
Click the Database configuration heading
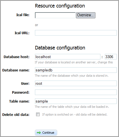[x=60, y=48]
